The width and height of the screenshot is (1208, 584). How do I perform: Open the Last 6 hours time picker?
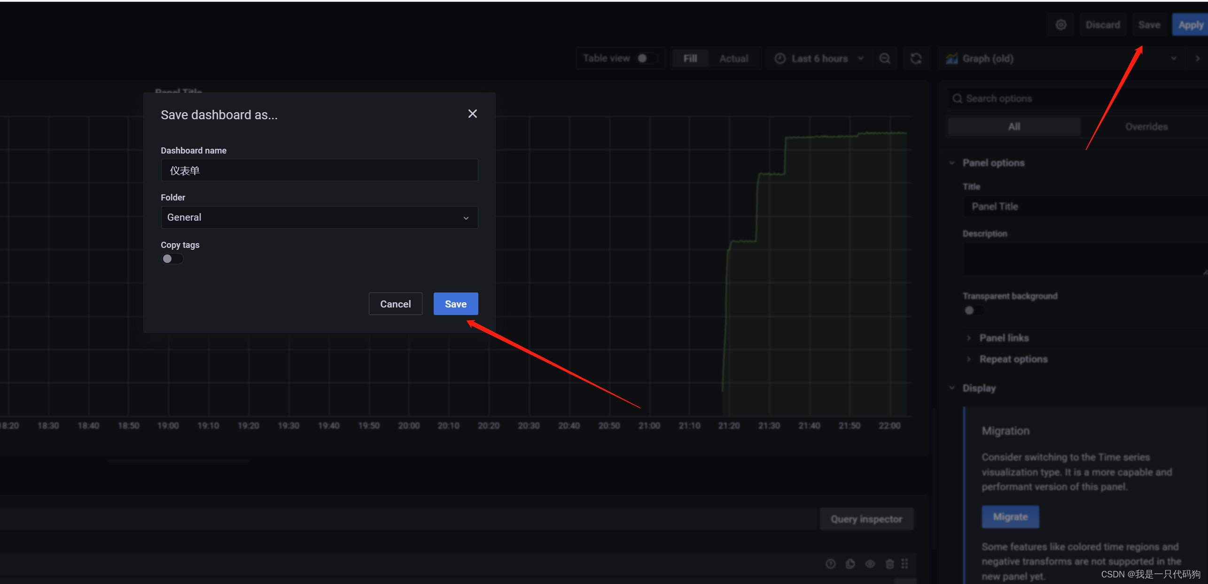point(819,59)
